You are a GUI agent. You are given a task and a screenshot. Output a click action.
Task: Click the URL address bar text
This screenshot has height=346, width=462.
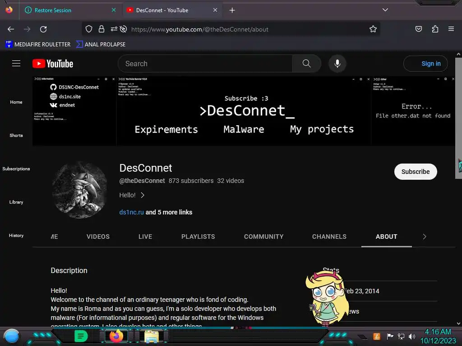(x=200, y=29)
